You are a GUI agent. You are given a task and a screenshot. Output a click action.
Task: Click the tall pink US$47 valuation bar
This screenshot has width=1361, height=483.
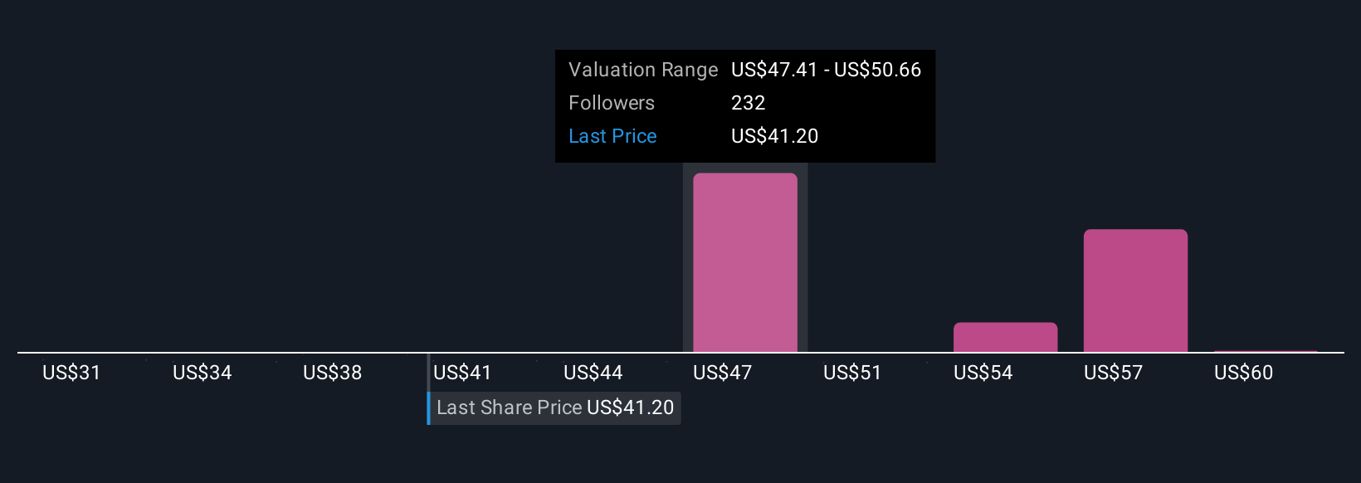click(x=744, y=262)
